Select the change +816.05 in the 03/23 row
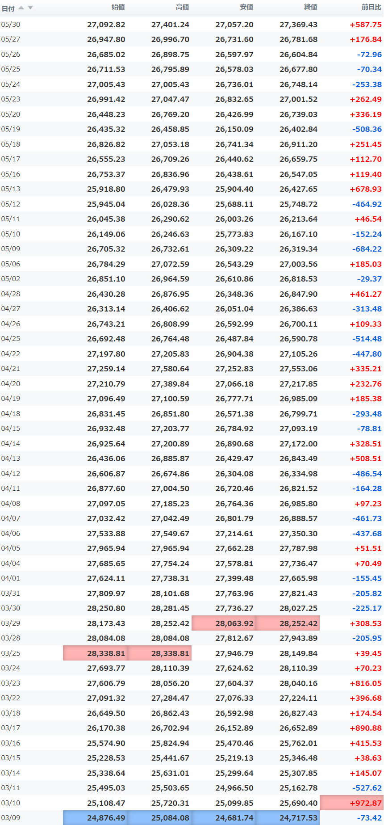384x825 pixels. tap(366, 683)
